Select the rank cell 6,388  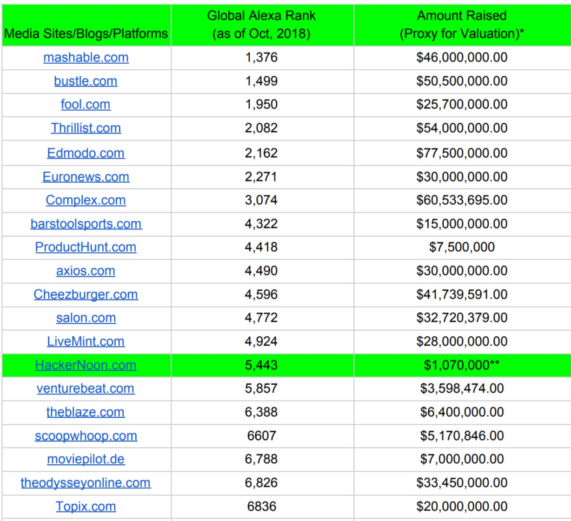262,412
